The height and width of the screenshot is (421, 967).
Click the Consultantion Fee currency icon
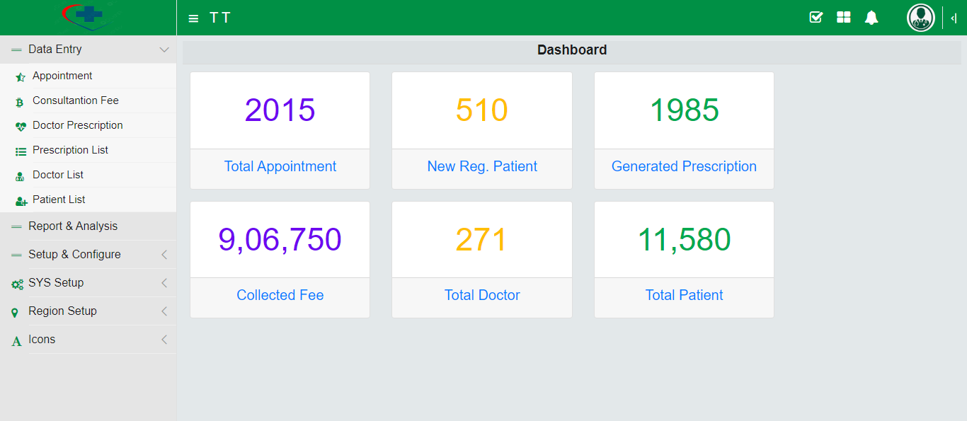(19, 100)
